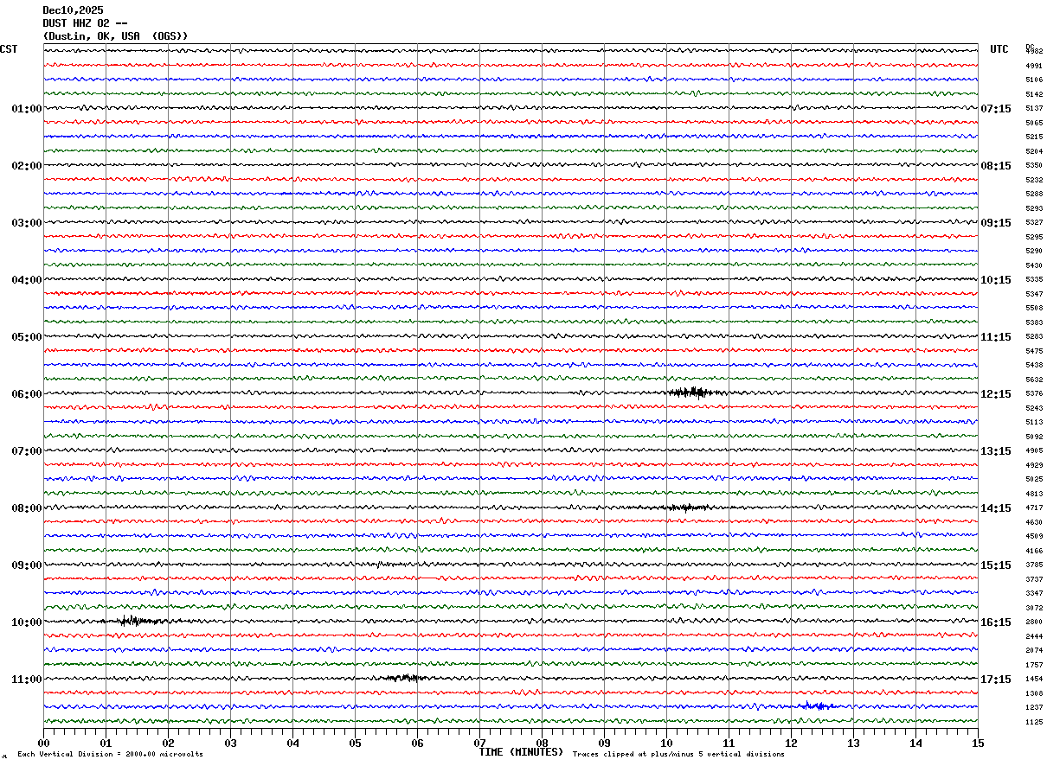1047x766 pixels.
Task: Click the 15 minute axis tick label
Action: point(978,743)
